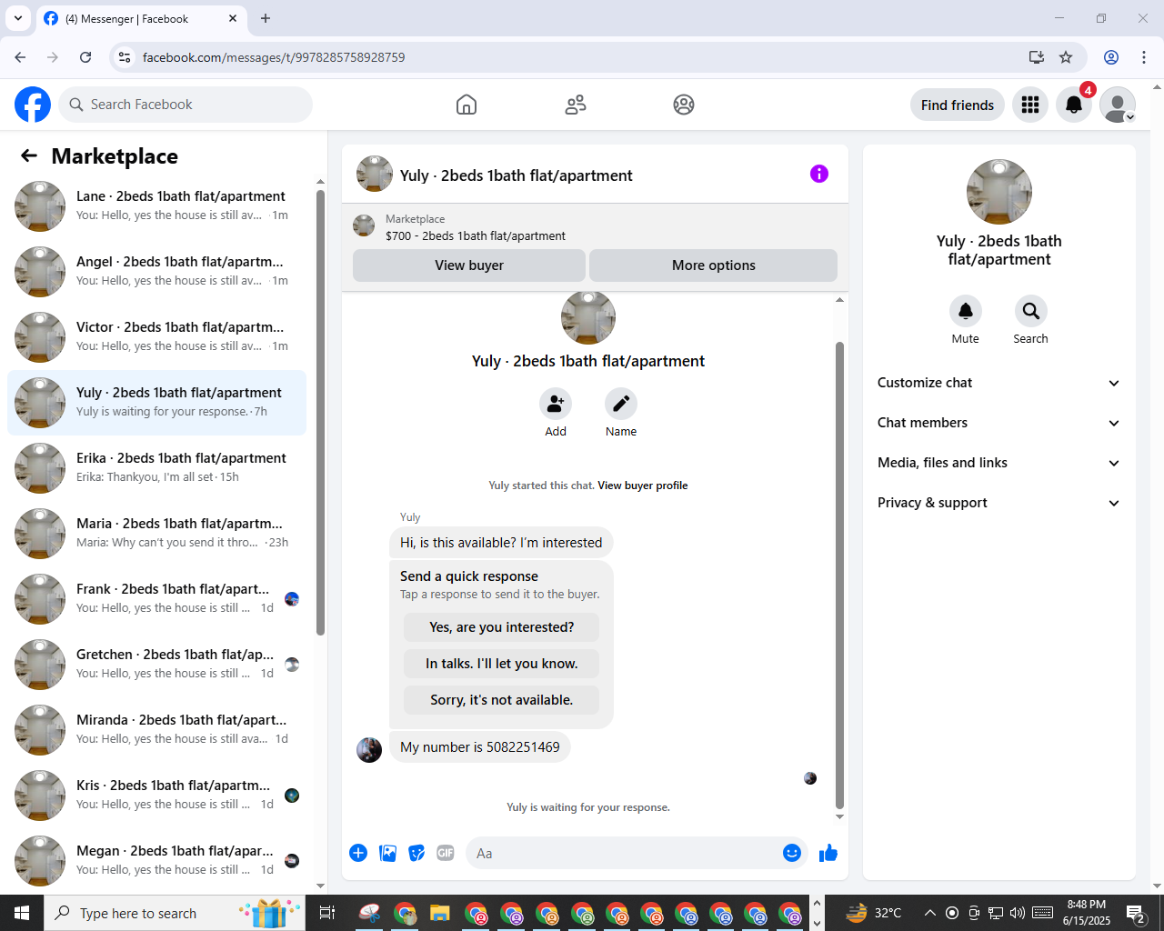Send quick response "In talks. I'll let you know."
The height and width of the screenshot is (931, 1164).
(502, 664)
